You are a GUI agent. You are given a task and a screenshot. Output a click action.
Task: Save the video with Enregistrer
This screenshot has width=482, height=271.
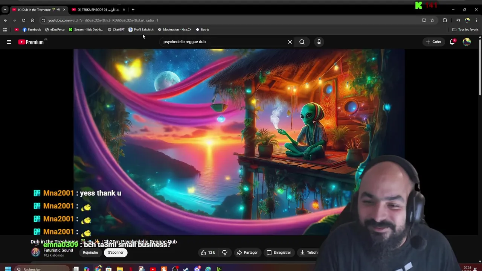tap(279, 253)
